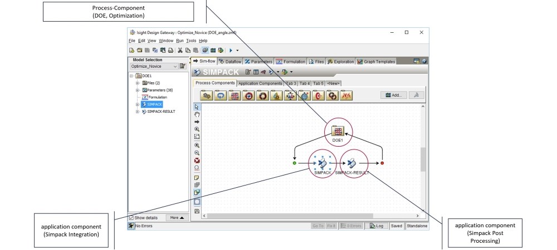The image size is (557, 250).
Task: Open the Optimize_Novice model selection dropdown
Action: pos(154,66)
